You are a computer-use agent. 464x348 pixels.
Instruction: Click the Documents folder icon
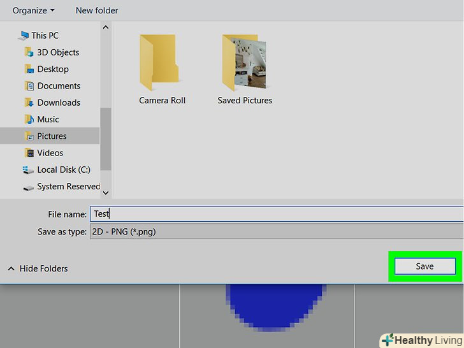click(x=29, y=86)
